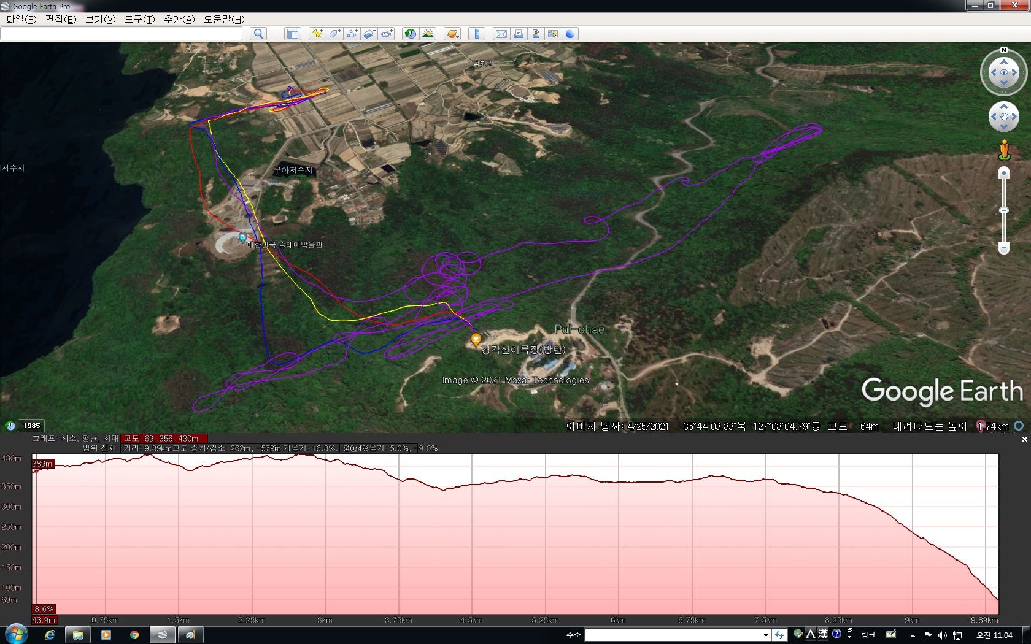Close the elevation profile panel
This screenshot has height=644, width=1031.
click(1024, 439)
